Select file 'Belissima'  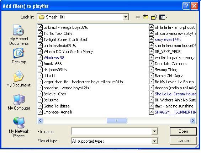48,100
